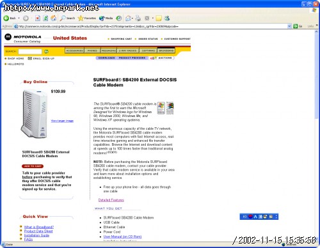Open the Product Data Sheet link
Viewport: 320px width, 248px height.
(38, 231)
